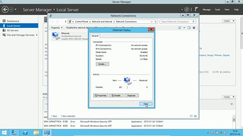The image size is (243, 136).
Task: Select event row with ID 8200
Action: tap(104, 126)
